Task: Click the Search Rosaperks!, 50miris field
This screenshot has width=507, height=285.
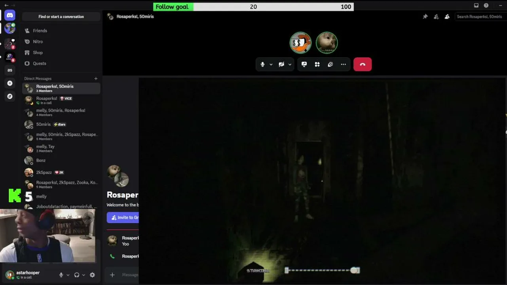Action: pos(480,17)
